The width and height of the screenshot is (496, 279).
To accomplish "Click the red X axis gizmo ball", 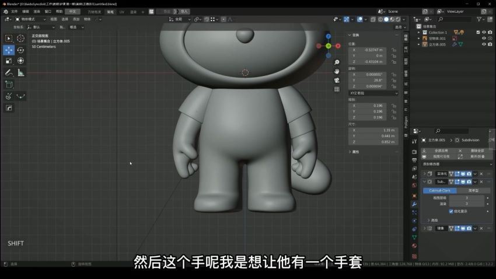I will coord(338,46).
